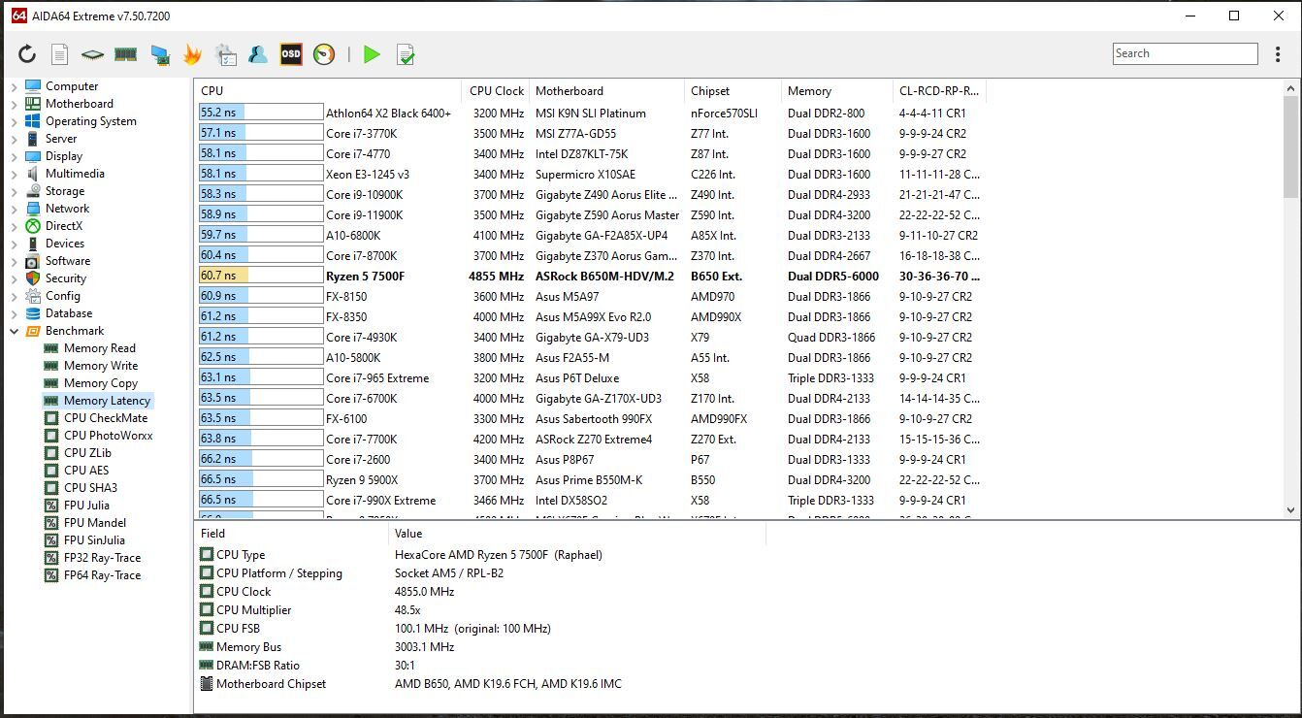
Task: Click the Motherboard Chipset field row
Action: 481,683
